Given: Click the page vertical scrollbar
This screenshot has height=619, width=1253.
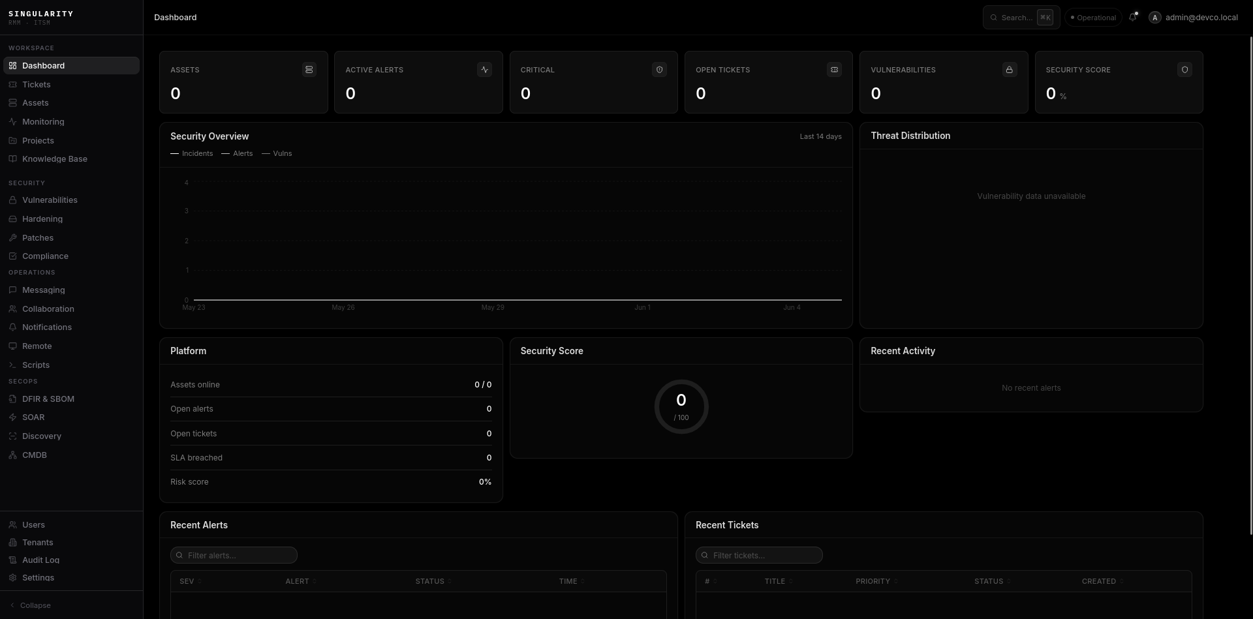Looking at the screenshot, I should (1250, 286).
